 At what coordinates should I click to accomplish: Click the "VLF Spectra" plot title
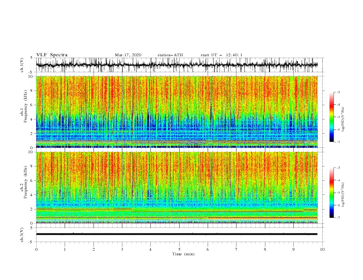pos(52,55)
